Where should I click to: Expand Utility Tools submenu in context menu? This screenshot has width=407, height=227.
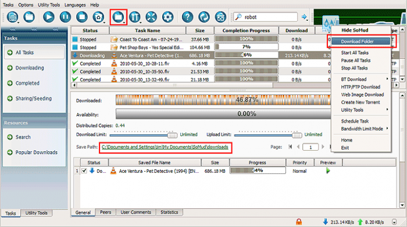click(x=387, y=109)
